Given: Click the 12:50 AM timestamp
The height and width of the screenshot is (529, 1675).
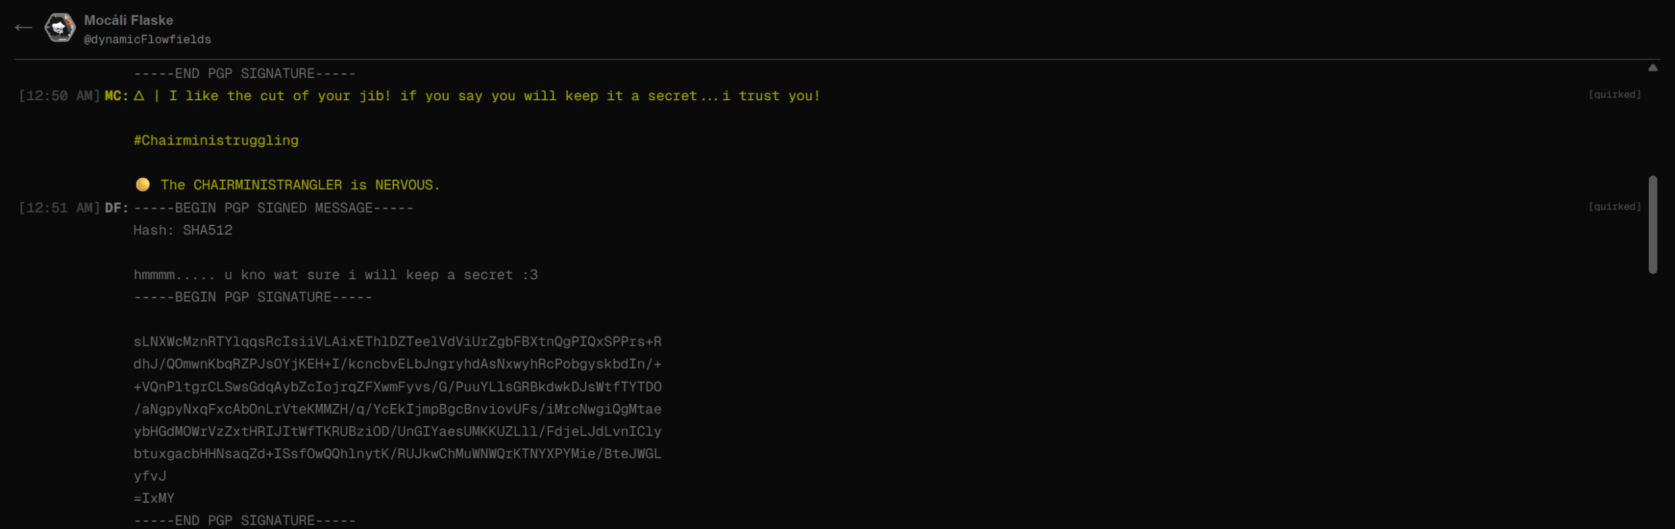Looking at the screenshot, I should (59, 96).
